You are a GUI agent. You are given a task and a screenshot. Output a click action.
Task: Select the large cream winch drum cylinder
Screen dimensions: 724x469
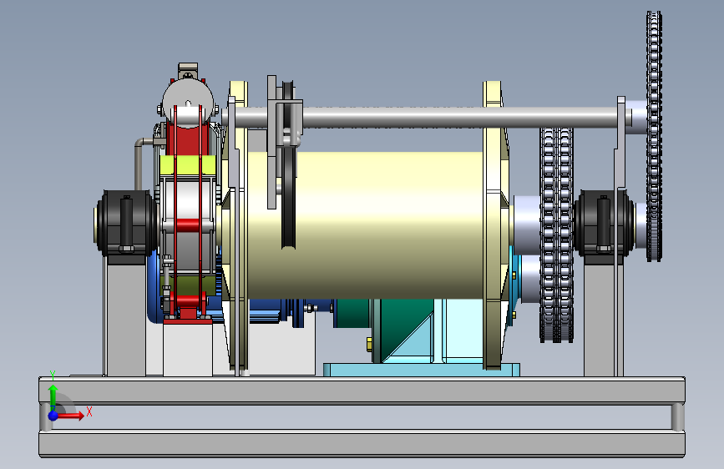click(x=387, y=225)
